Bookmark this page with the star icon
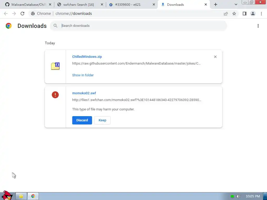 tap(234, 14)
